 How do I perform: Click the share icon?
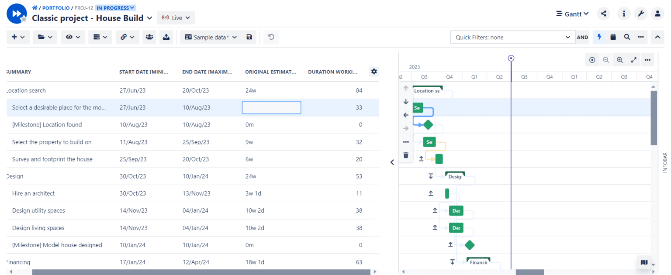click(603, 14)
